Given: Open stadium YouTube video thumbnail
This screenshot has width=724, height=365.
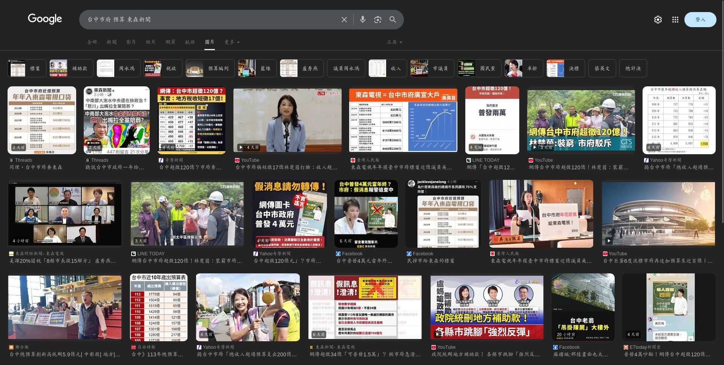Looking at the screenshot, I should (658, 214).
